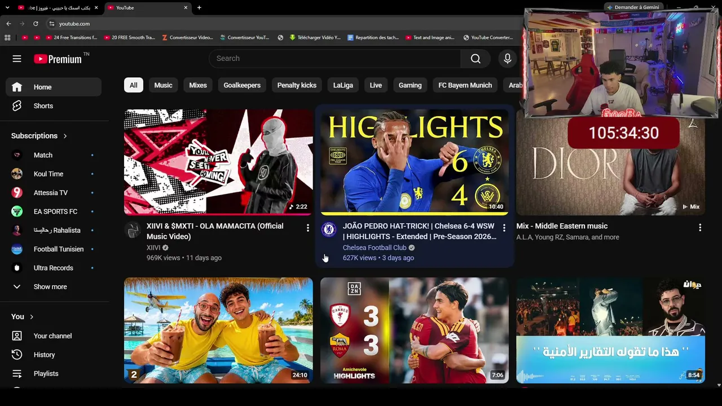The height and width of the screenshot is (406, 722).
Task: Go back with the browser back arrow
Action: click(x=8, y=24)
